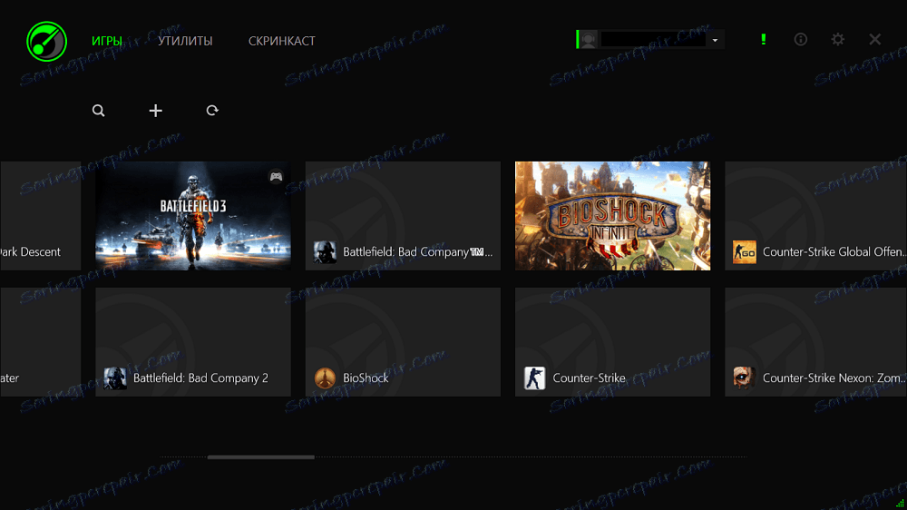The width and height of the screenshot is (907, 510).
Task: Switch to the УТИЛИТЫ tab
Action: [x=185, y=41]
